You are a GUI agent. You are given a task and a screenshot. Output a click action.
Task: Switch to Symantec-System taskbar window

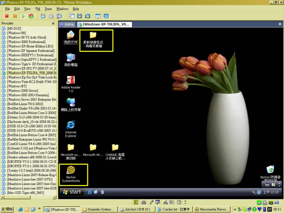tap(99, 209)
